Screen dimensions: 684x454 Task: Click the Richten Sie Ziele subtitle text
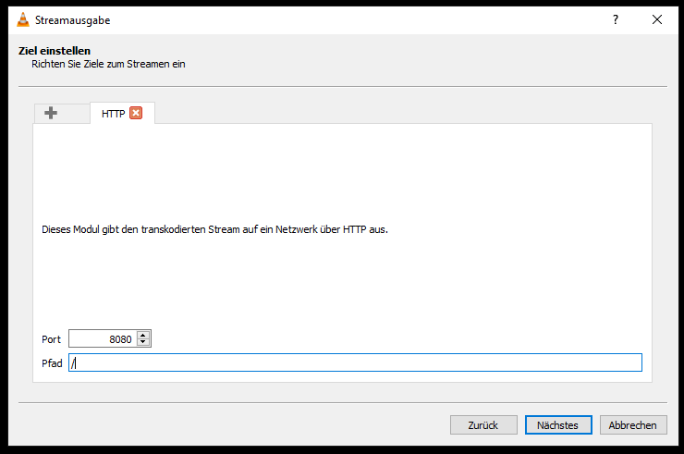(108, 64)
